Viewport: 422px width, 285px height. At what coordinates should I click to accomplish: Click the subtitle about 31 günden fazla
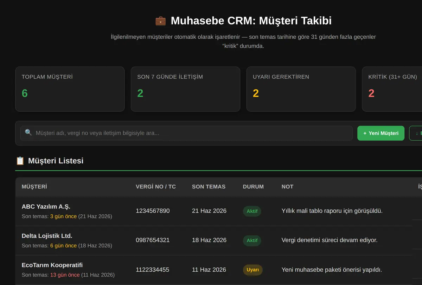click(243, 41)
